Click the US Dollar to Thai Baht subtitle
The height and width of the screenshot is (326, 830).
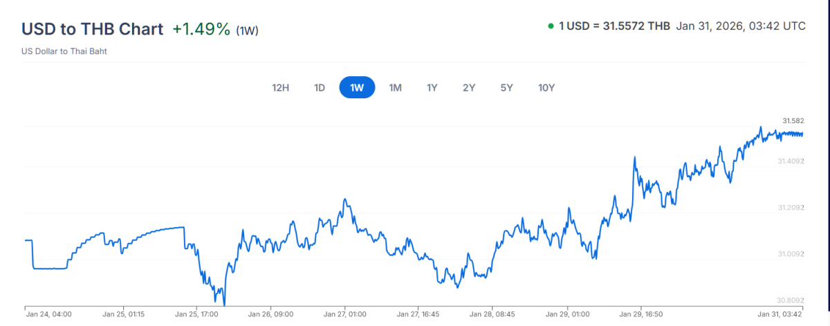(x=64, y=51)
